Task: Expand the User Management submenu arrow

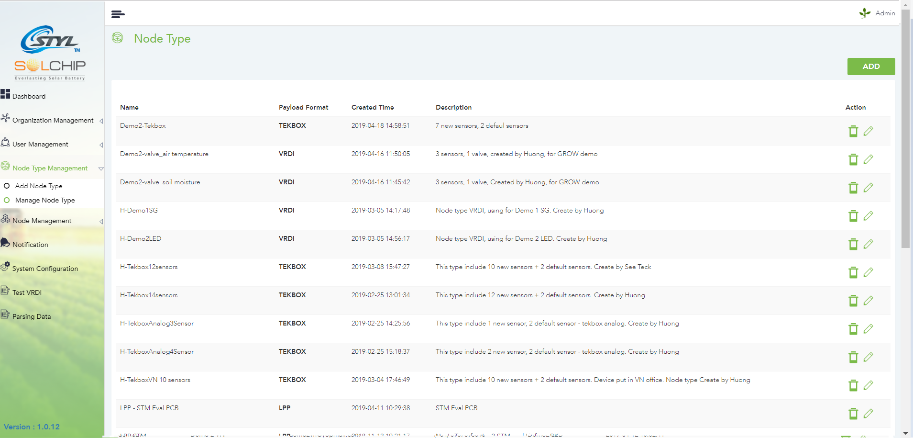Action: tap(101, 145)
